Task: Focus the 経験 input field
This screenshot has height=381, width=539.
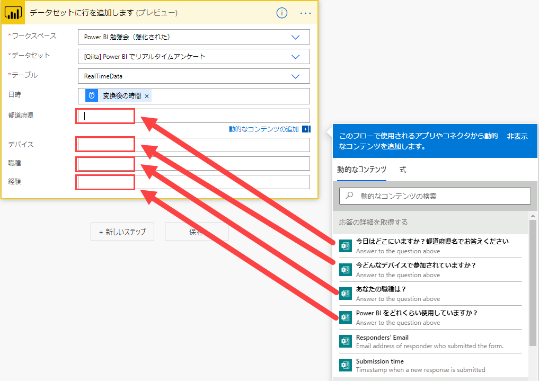Action: point(194,182)
